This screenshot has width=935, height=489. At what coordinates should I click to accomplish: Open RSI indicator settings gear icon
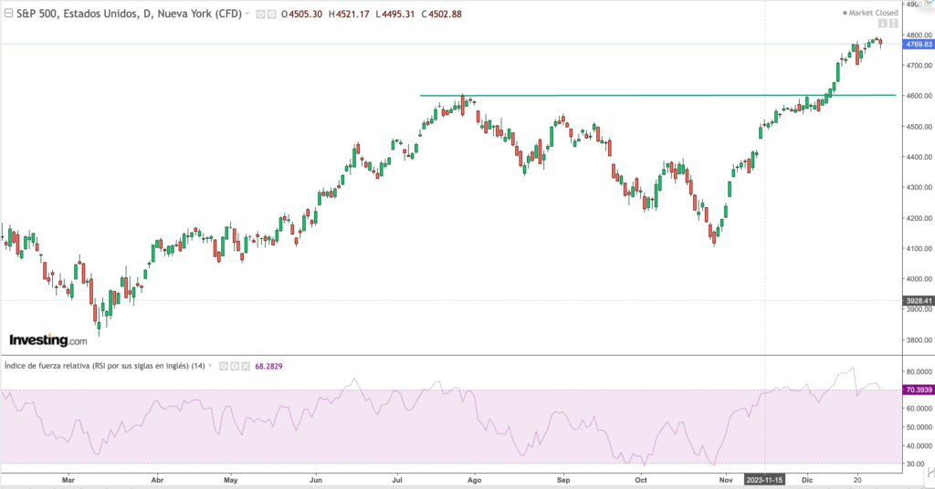[x=233, y=366]
